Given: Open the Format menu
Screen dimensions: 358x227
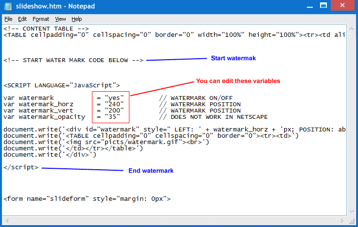Looking at the screenshot, I should [41, 19].
